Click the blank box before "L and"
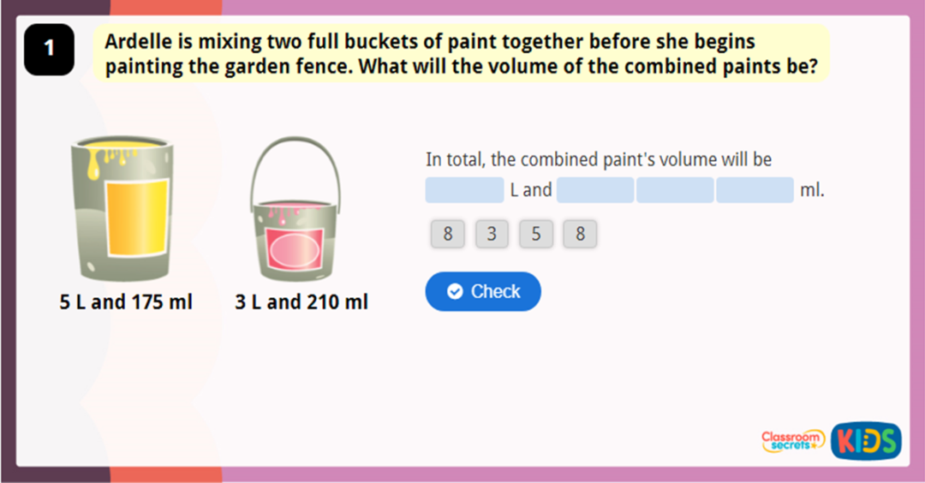 pos(464,190)
